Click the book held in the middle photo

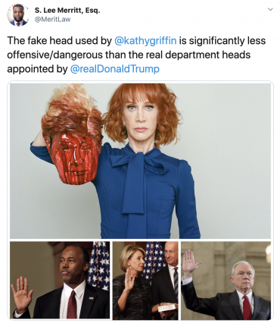166,308
